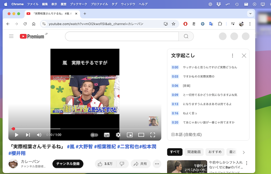Open the recommended video title link
Viewport: 271px width, 174px height.
tap(226, 165)
